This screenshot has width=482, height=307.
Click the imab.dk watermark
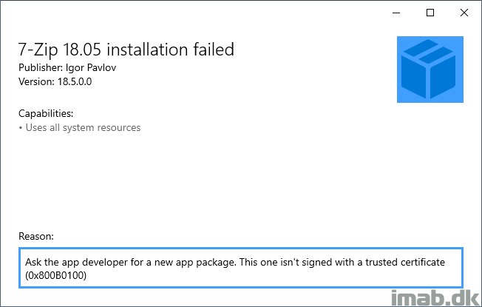[x=435, y=298]
